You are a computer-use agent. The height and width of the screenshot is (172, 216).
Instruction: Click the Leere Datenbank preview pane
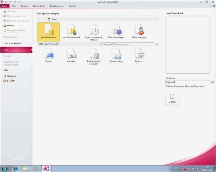[x=188, y=45]
